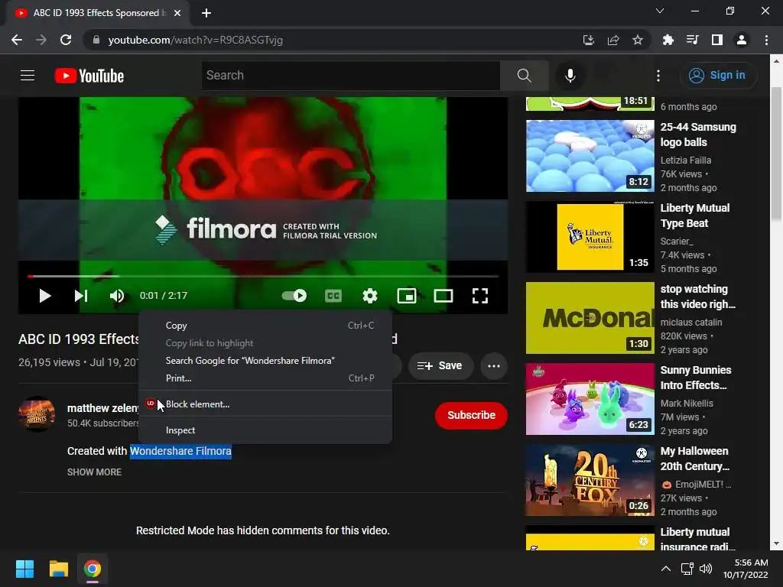The width and height of the screenshot is (783, 587).
Task: Open Chrome extensions puzzle icon
Action: tap(668, 40)
